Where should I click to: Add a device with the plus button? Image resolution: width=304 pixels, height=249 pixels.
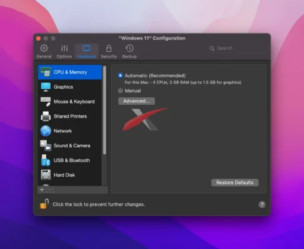point(42,190)
